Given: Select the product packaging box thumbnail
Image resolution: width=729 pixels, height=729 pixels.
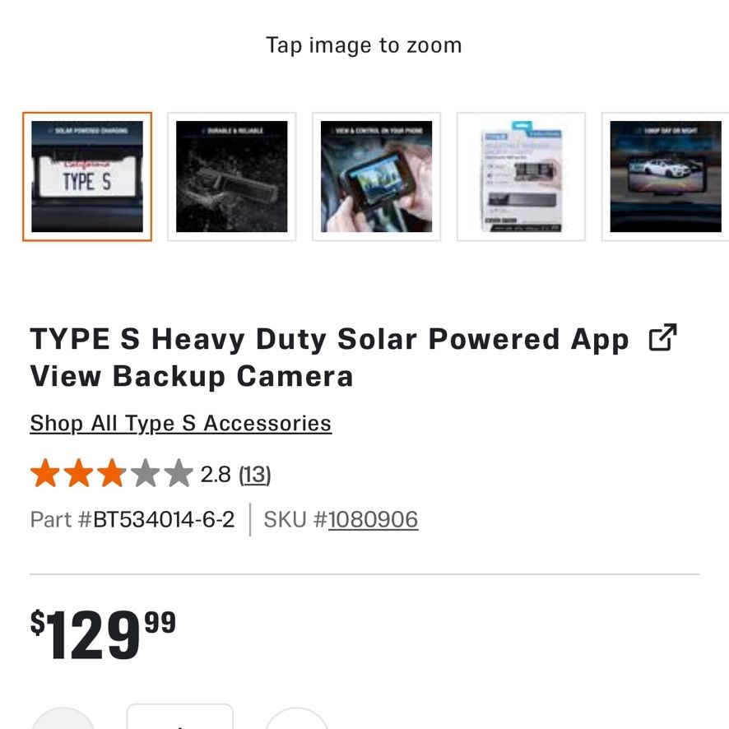Looking at the screenshot, I should pos(521,177).
